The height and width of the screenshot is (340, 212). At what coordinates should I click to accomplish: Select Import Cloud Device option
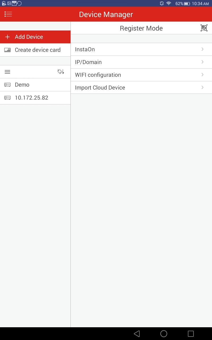pyautogui.click(x=141, y=88)
